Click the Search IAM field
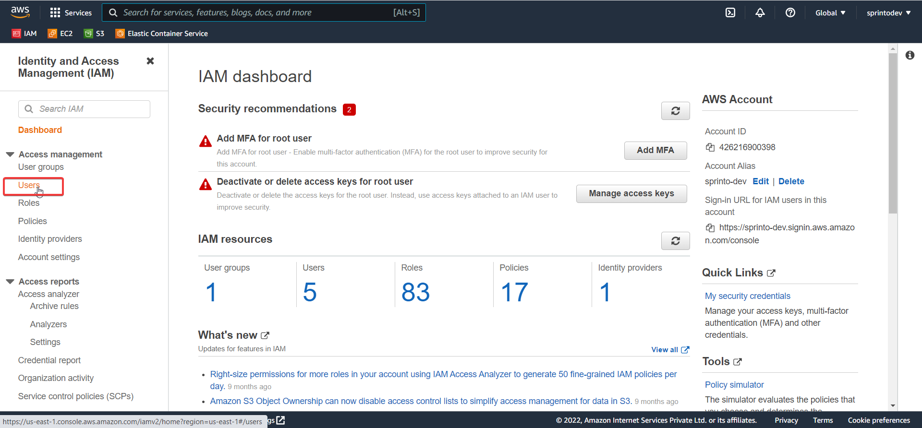 tap(84, 109)
